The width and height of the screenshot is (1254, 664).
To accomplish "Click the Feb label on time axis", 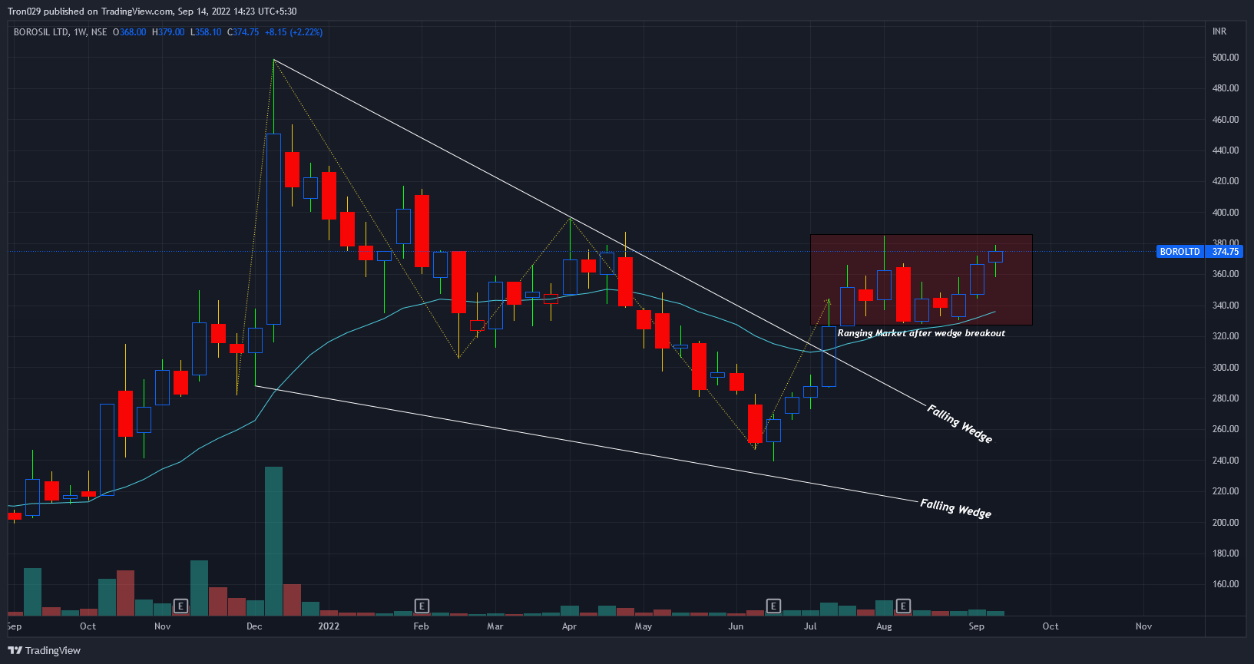I will click(421, 626).
